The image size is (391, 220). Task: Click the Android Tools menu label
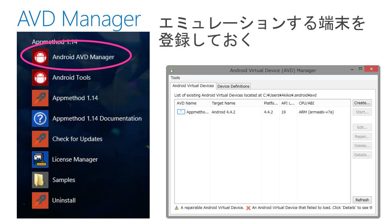tap(71, 78)
